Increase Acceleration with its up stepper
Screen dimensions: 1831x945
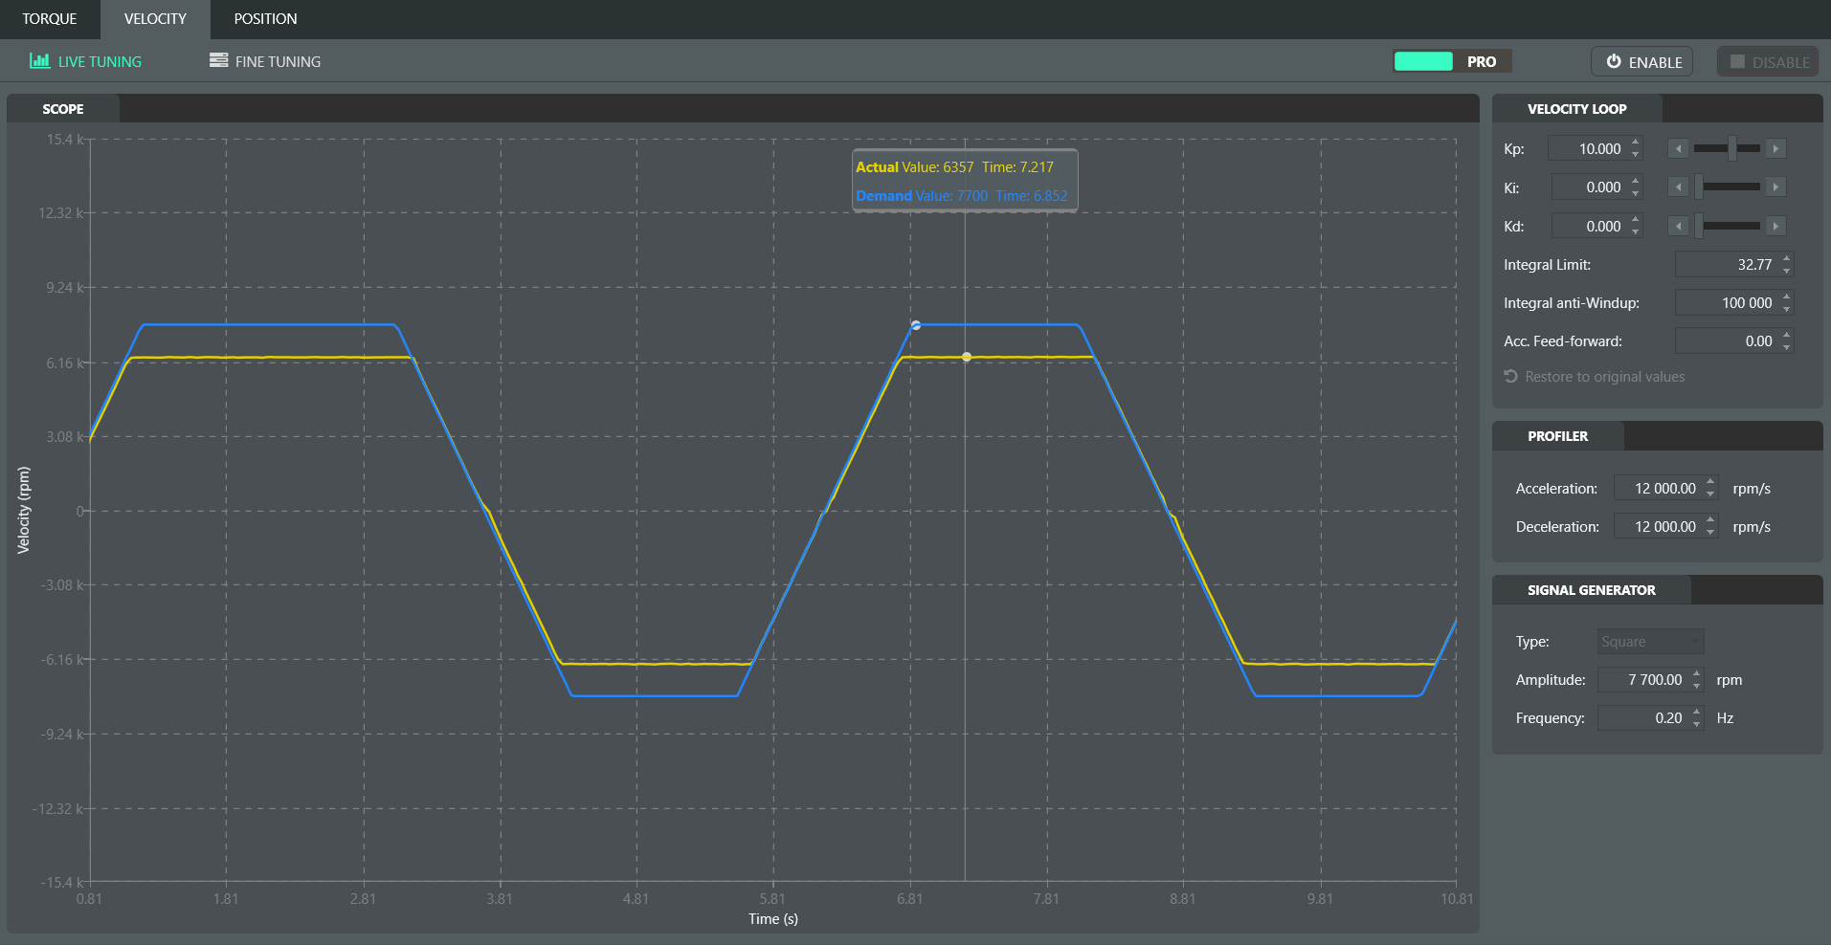tap(1710, 483)
